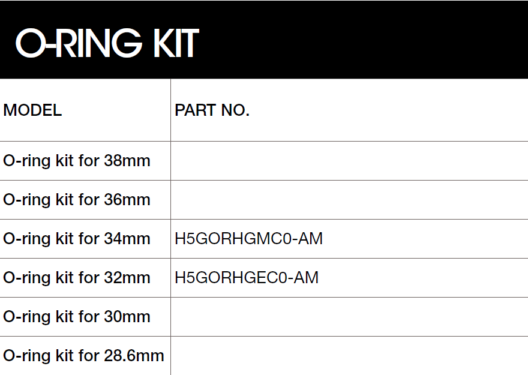The width and height of the screenshot is (528, 375).
Task: Click the empty part number cell for 36mm
Action: click(348, 200)
